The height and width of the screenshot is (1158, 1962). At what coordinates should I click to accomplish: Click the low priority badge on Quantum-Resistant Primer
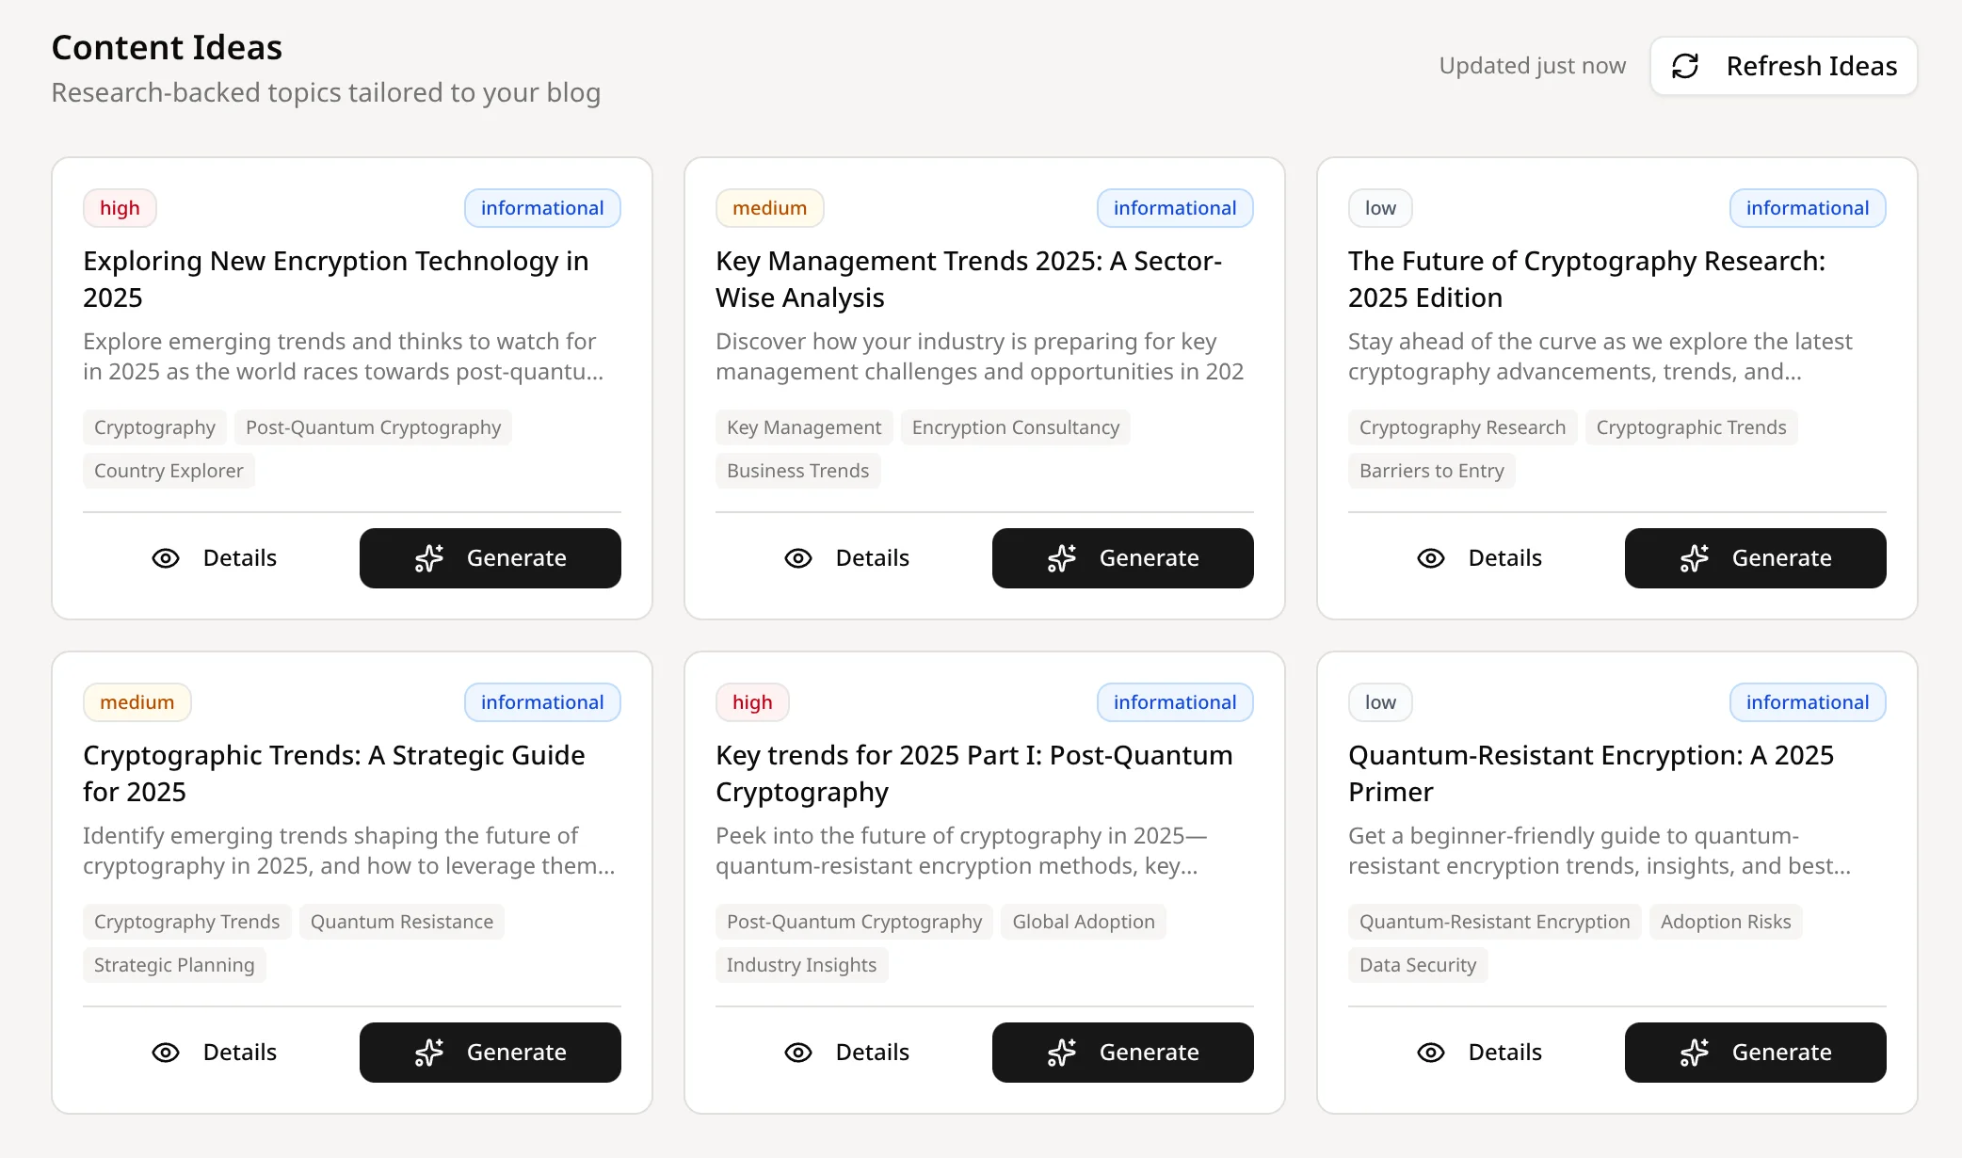tap(1379, 701)
